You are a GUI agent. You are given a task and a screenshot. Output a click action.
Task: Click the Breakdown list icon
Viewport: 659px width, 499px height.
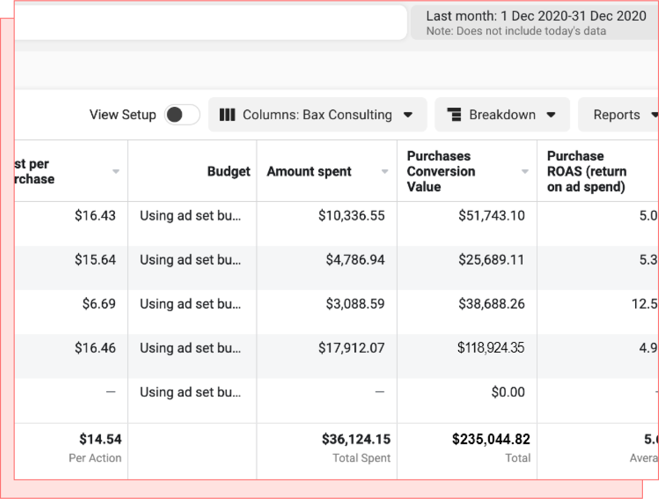point(454,115)
